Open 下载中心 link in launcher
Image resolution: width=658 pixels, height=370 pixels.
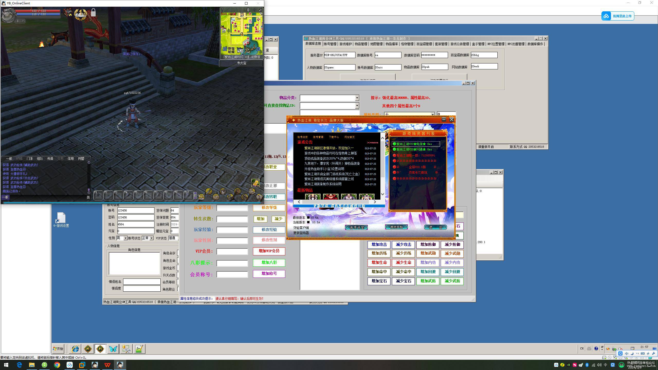pyautogui.click(x=334, y=137)
